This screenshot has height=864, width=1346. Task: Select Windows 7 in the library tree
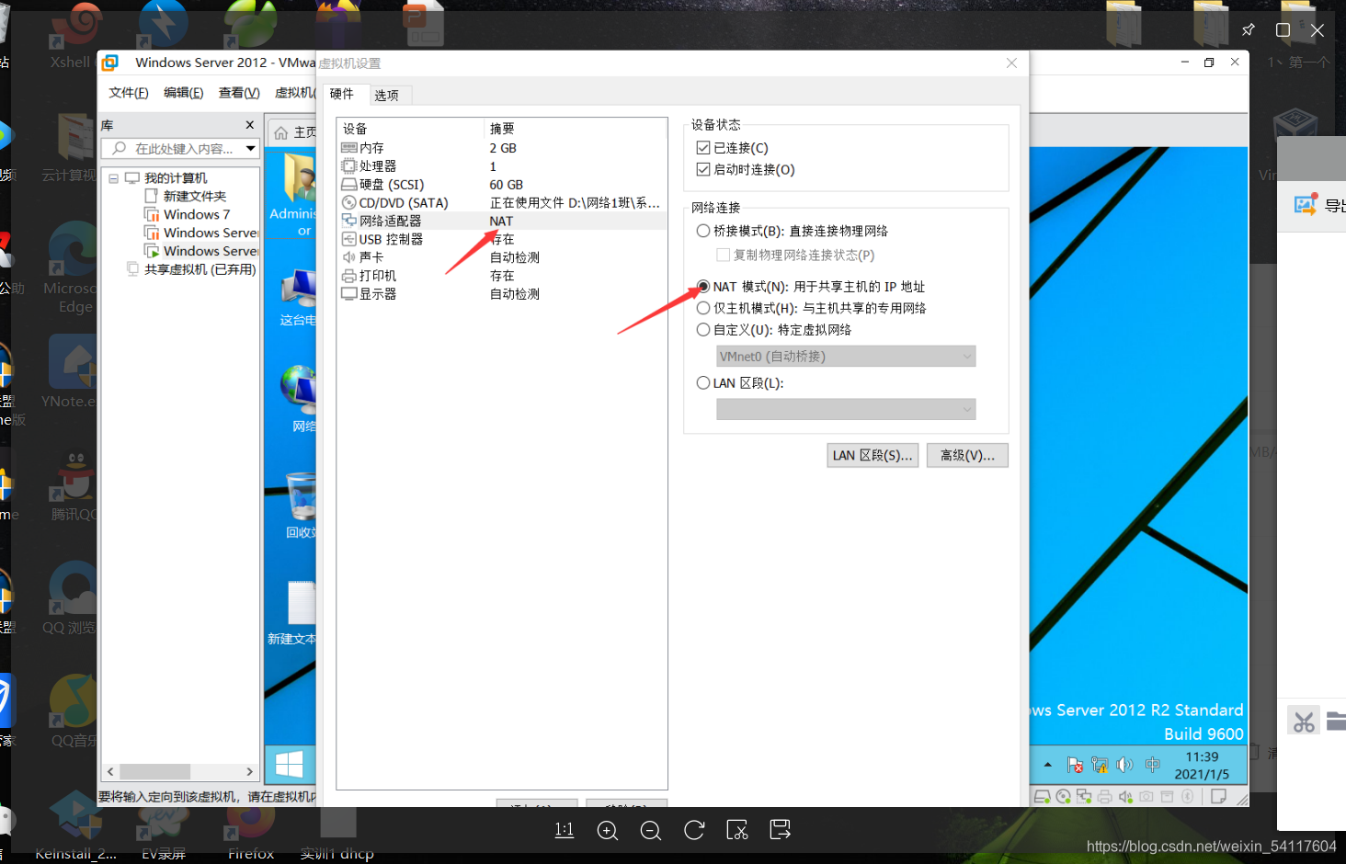coord(197,214)
